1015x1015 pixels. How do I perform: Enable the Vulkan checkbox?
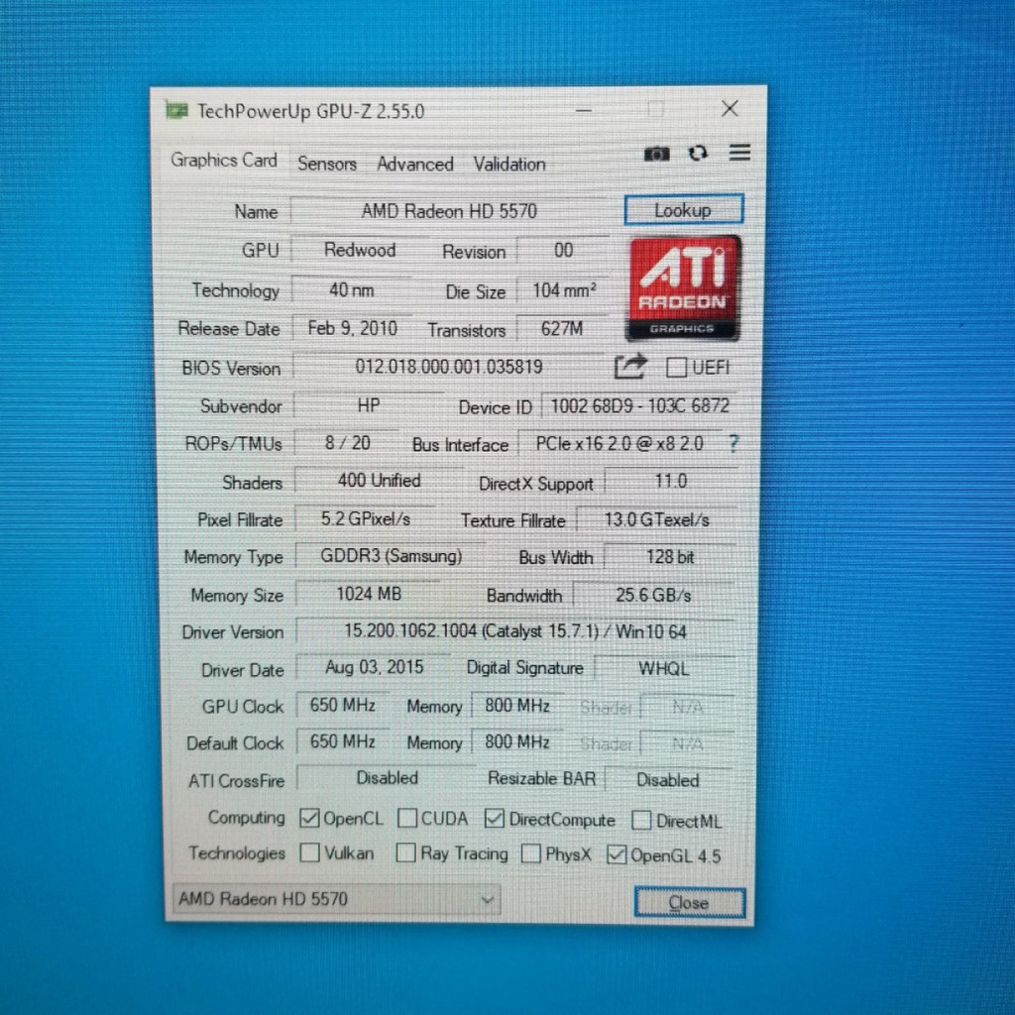pyautogui.click(x=309, y=852)
